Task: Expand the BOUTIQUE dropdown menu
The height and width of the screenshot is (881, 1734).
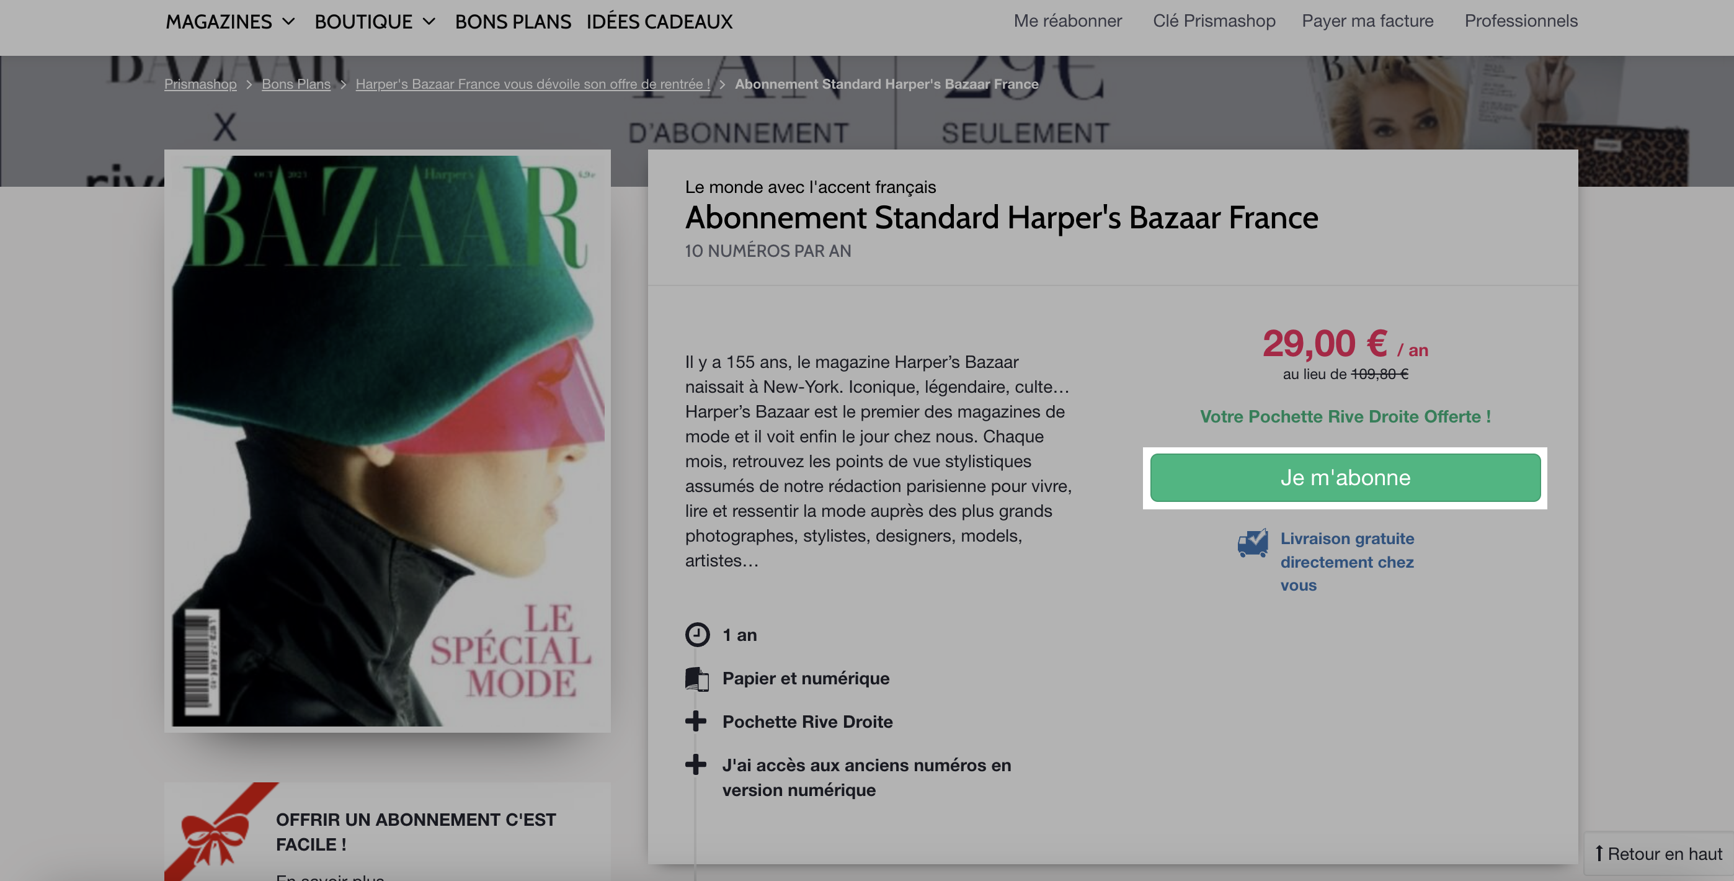Action: click(x=376, y=22)
